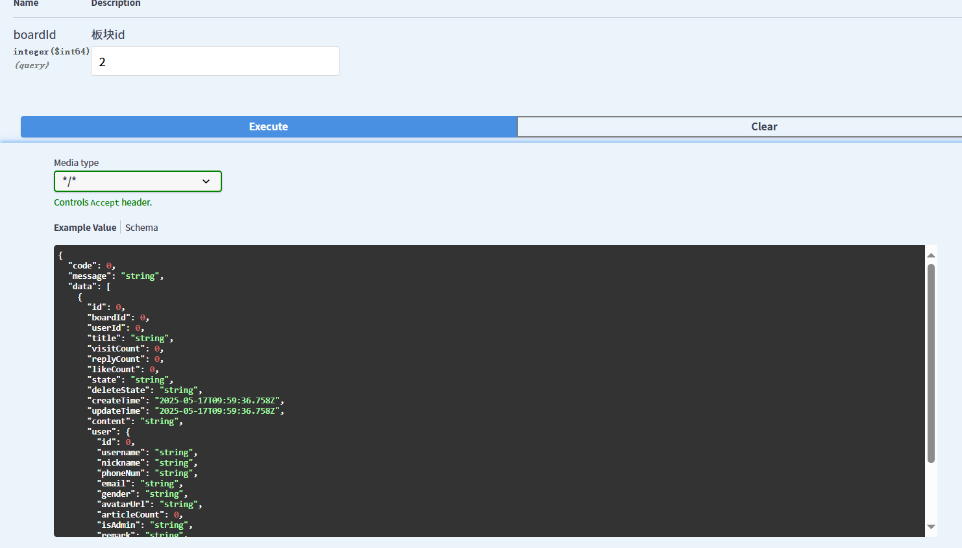Click the boardId parameter name
The image size is (962, 548).
34,34
